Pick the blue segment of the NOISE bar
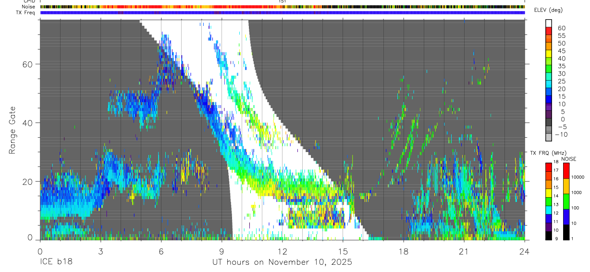Image resolution: width=590 pixels, height=272 pixels. pos(566,216)
